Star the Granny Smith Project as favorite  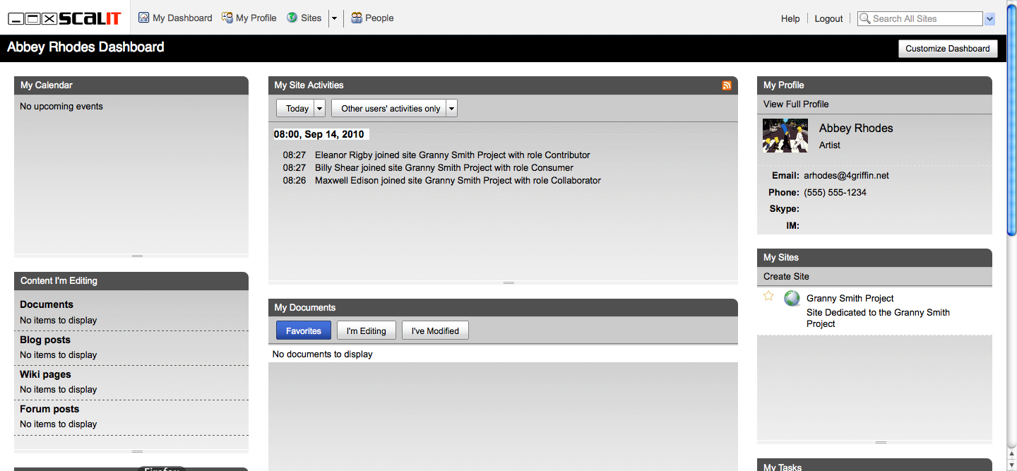click(769, 297)
